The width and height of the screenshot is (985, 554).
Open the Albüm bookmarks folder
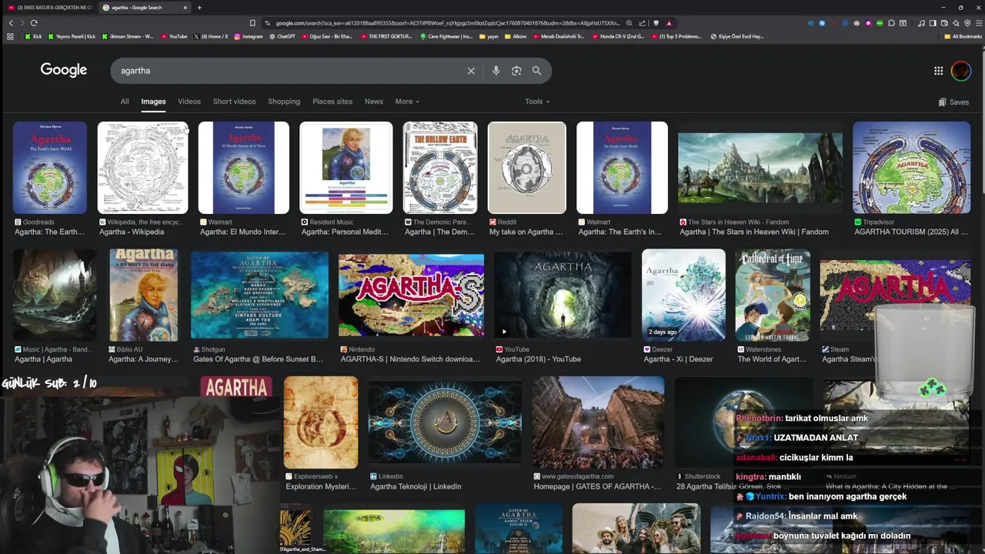coord(516,36)
